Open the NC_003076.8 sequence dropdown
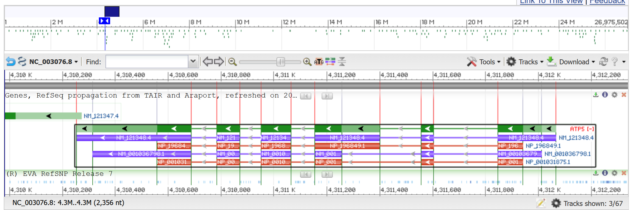 (53, 62)
